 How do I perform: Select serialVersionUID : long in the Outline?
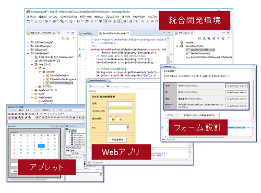(200, 50)
